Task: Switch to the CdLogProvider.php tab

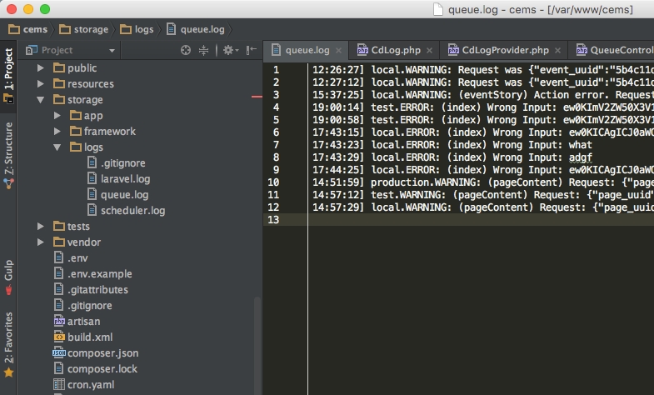Action: tap(497, 50)
